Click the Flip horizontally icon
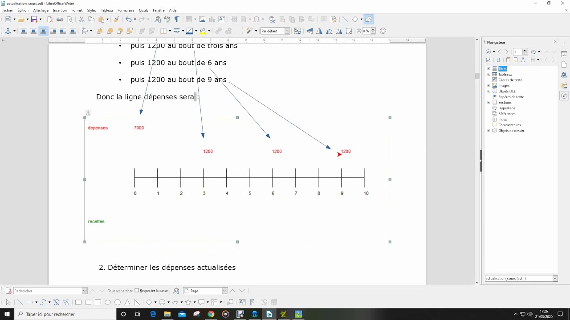This screenshot has width=570, height=320. (319, 31)
